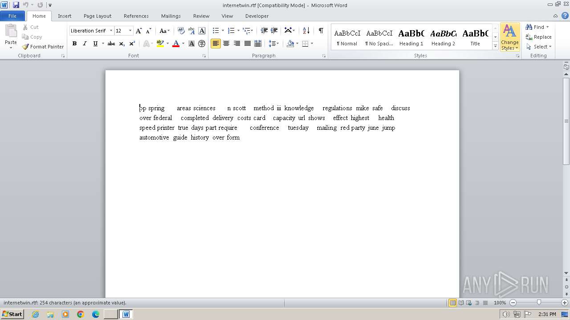Expand the numbering list dropdown
Viewport: 570px width, 320px height.
click(x=238, y=31)
